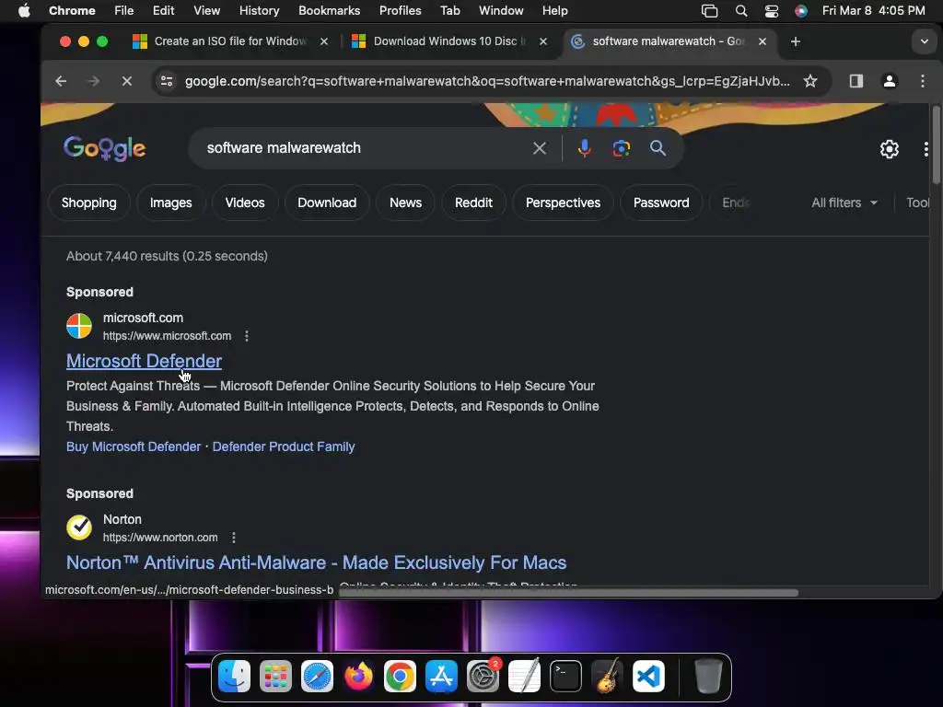Open Control Center in menu bar
Image resolution: width=943 pixels, height=707 pixels.
pyautogui.click(x=771, y=11)
